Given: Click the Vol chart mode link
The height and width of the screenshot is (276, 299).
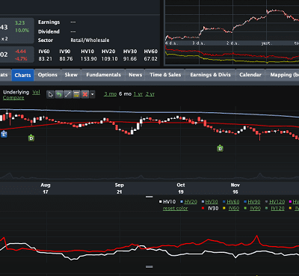Looking at the screenshot, I should pyautogui.click(x=36, y=92).
